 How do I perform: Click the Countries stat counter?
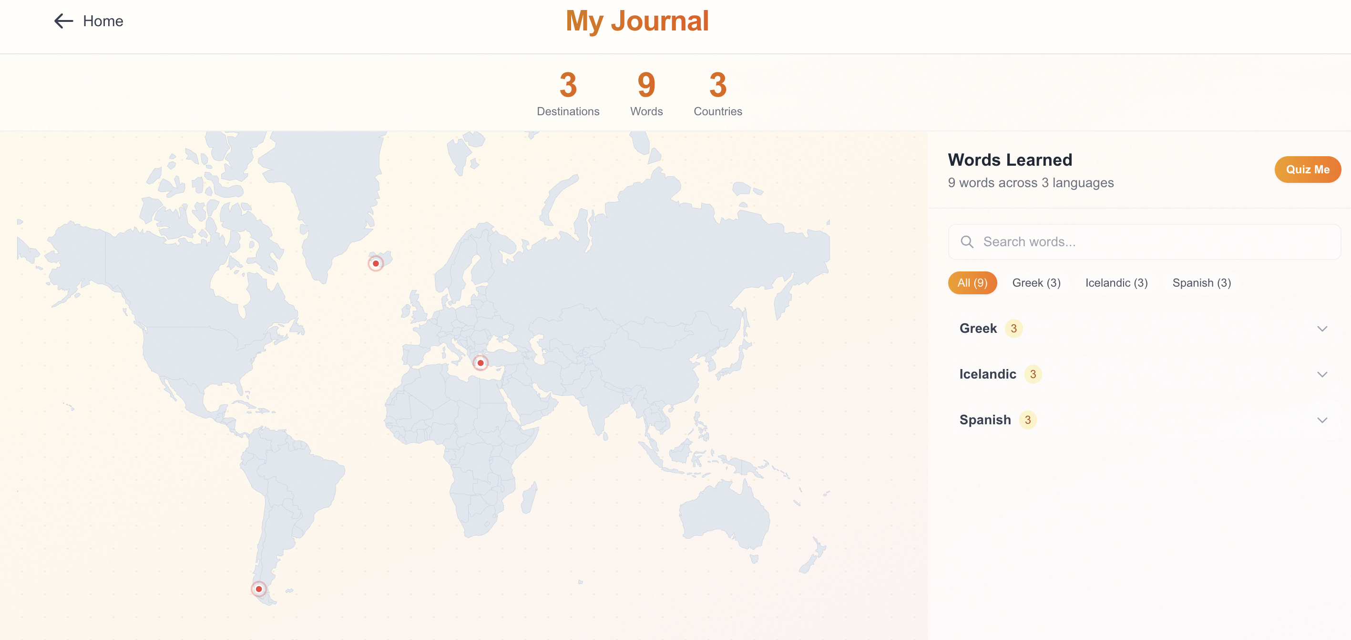click(x=717, y=93)
